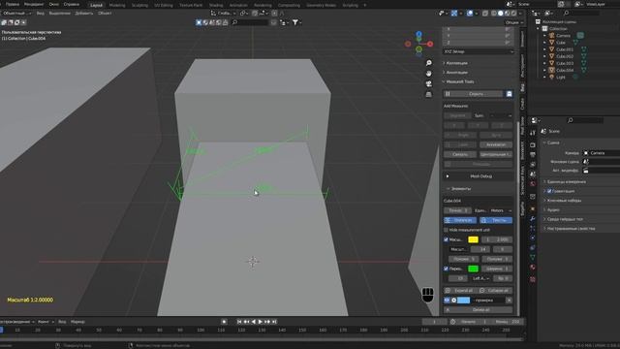Click the Collapse all button

pos(496,291)
